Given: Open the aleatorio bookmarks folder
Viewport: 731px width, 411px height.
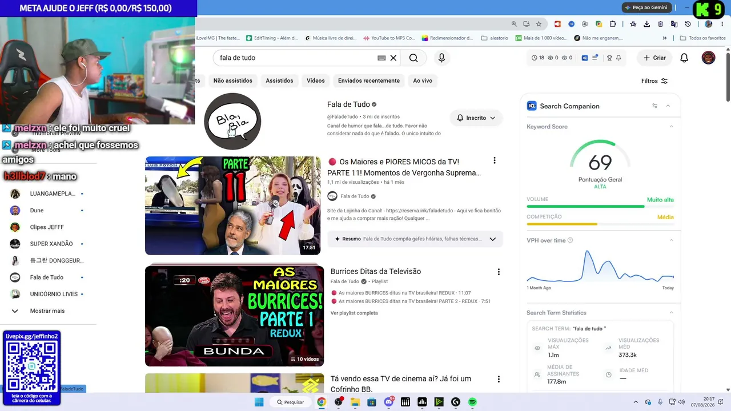Looking at the screenshot, I should tap(495, 38).
